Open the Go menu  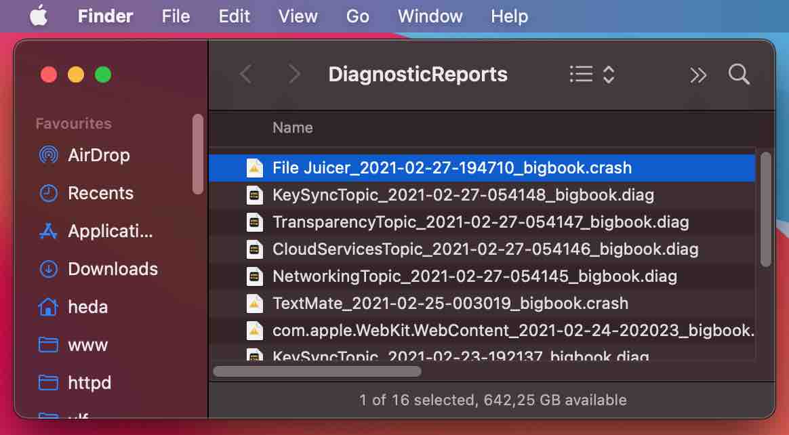tap(357, 16)
